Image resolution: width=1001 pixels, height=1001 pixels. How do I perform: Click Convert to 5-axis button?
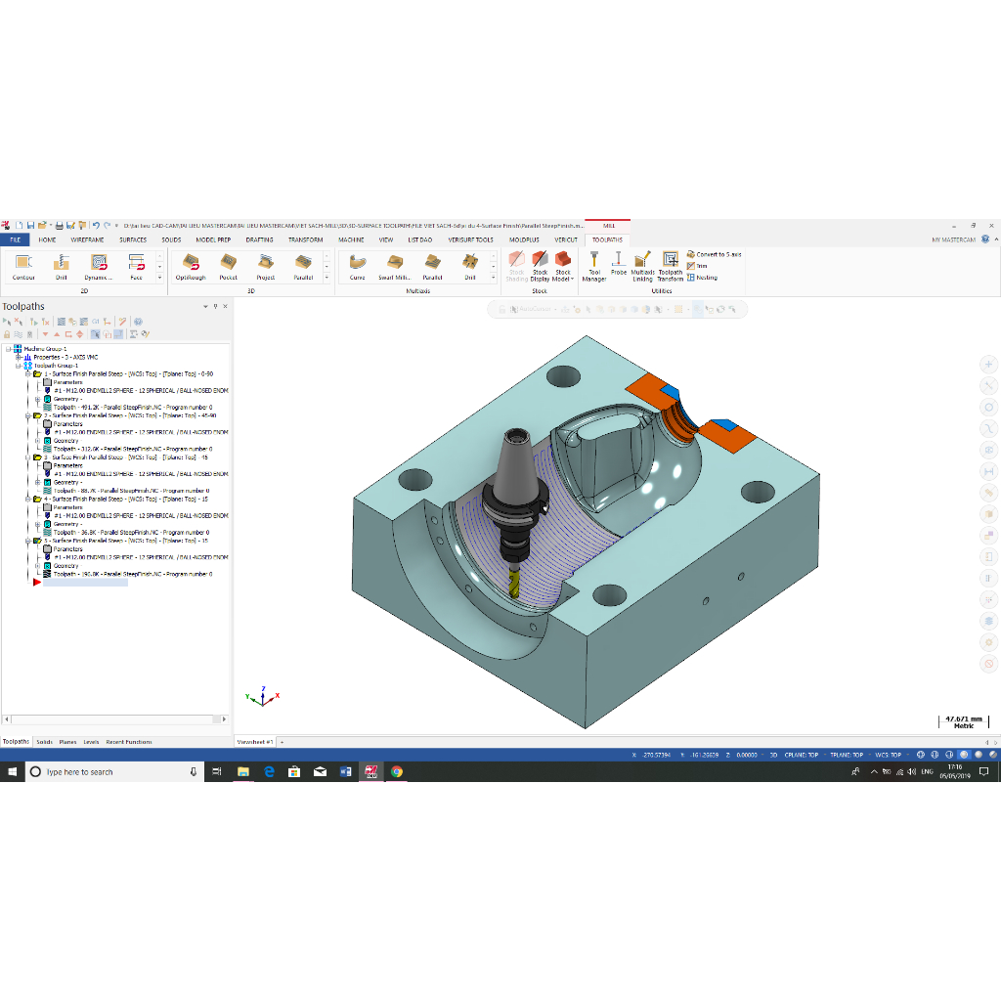coord(714,254)
